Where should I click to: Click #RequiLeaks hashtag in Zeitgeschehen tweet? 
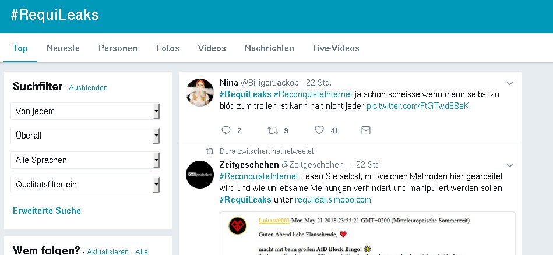(x=245, y=200)
